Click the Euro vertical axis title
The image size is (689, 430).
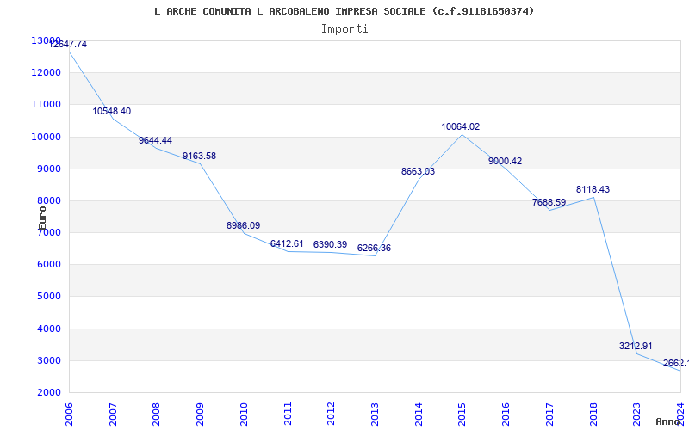click(42, 218)
